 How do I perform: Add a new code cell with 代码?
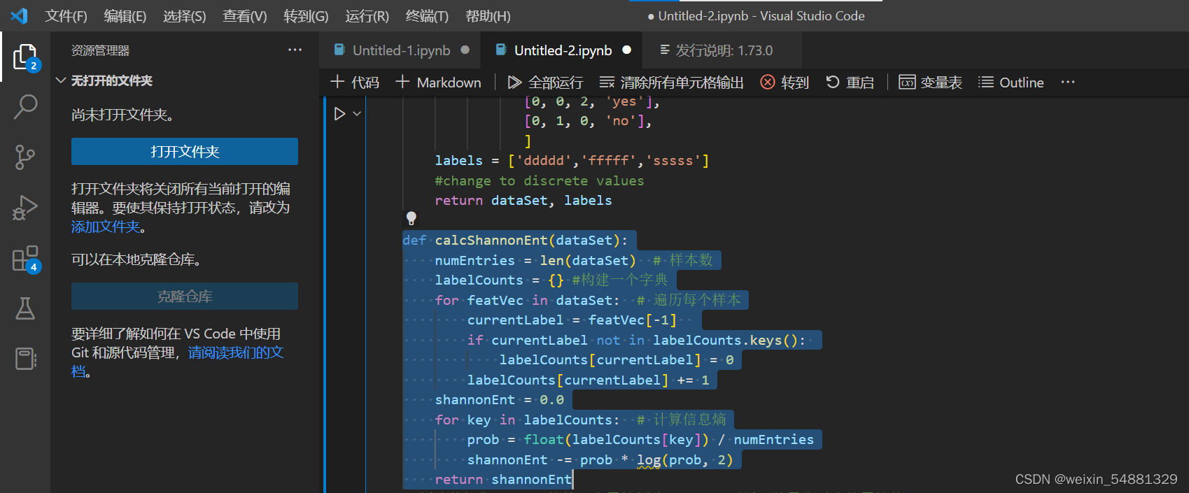pos(355,83)
